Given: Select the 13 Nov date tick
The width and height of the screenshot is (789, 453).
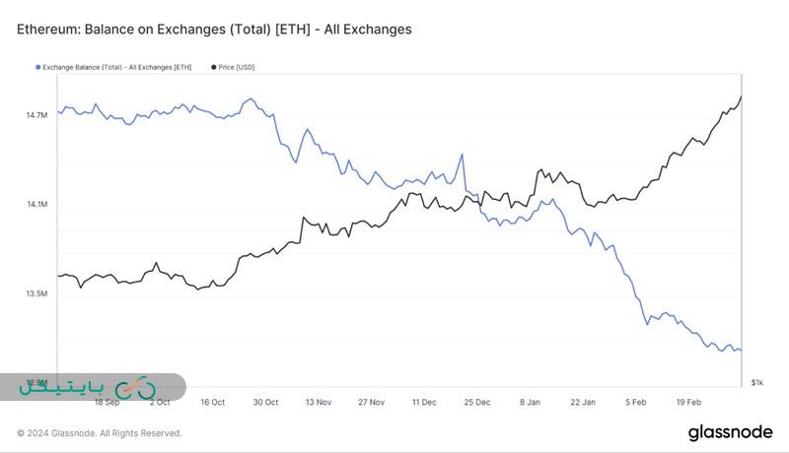Looking at the screenshot, I should click(319, 402).
